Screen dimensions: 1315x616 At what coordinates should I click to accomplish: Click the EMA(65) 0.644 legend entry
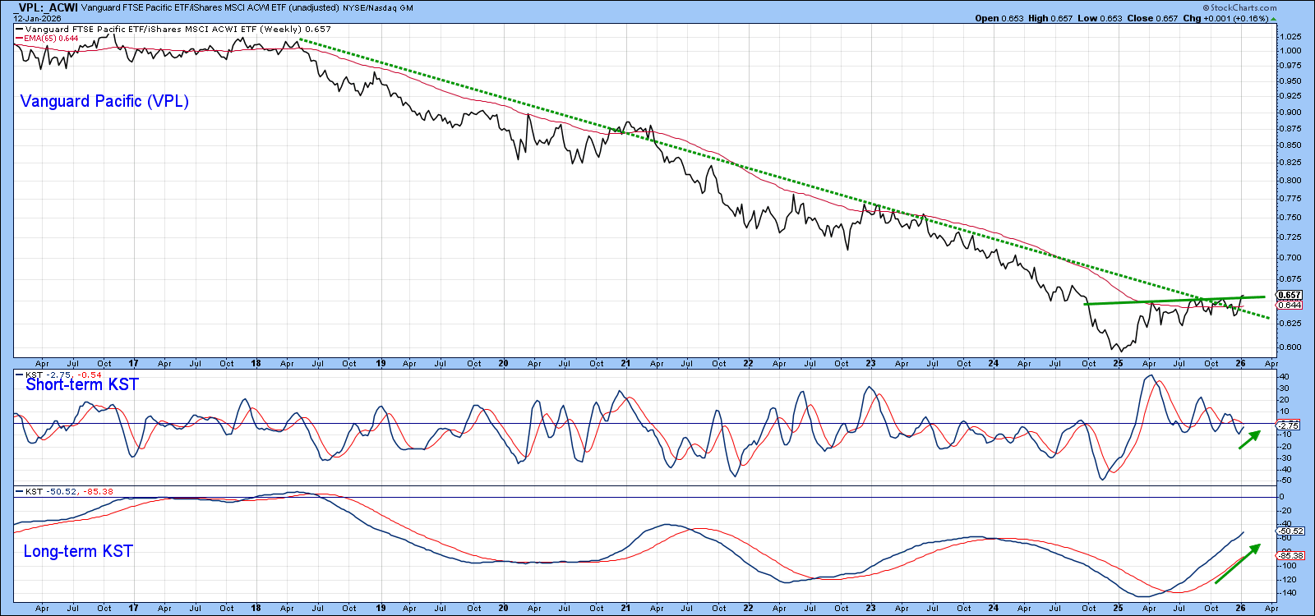tap(48, 38)
